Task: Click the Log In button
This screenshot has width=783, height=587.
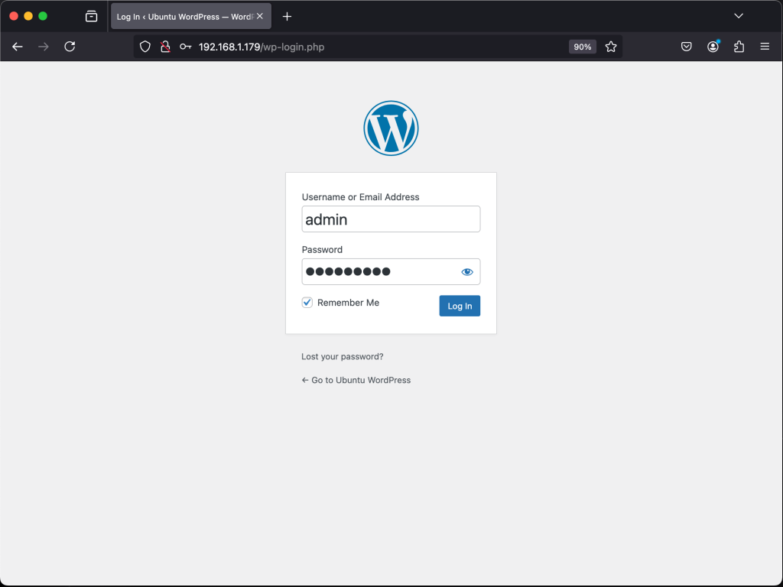Action: coord(460,306)
